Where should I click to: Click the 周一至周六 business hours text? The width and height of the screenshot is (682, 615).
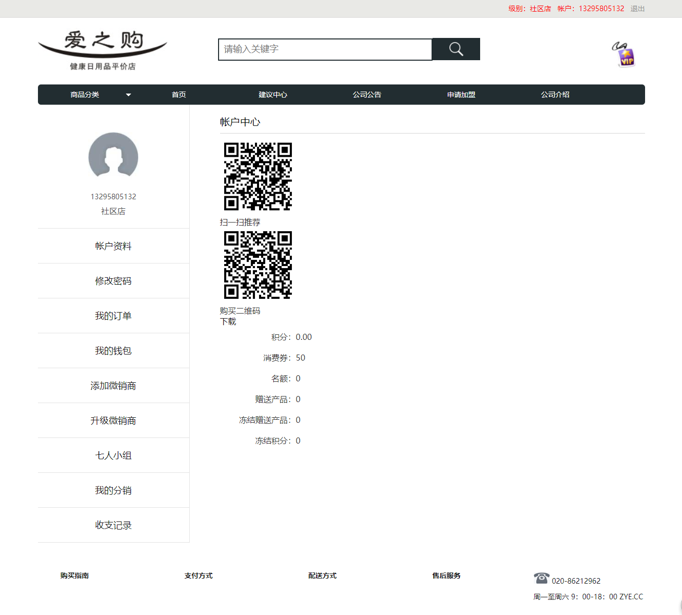click(x=588, y=596)
